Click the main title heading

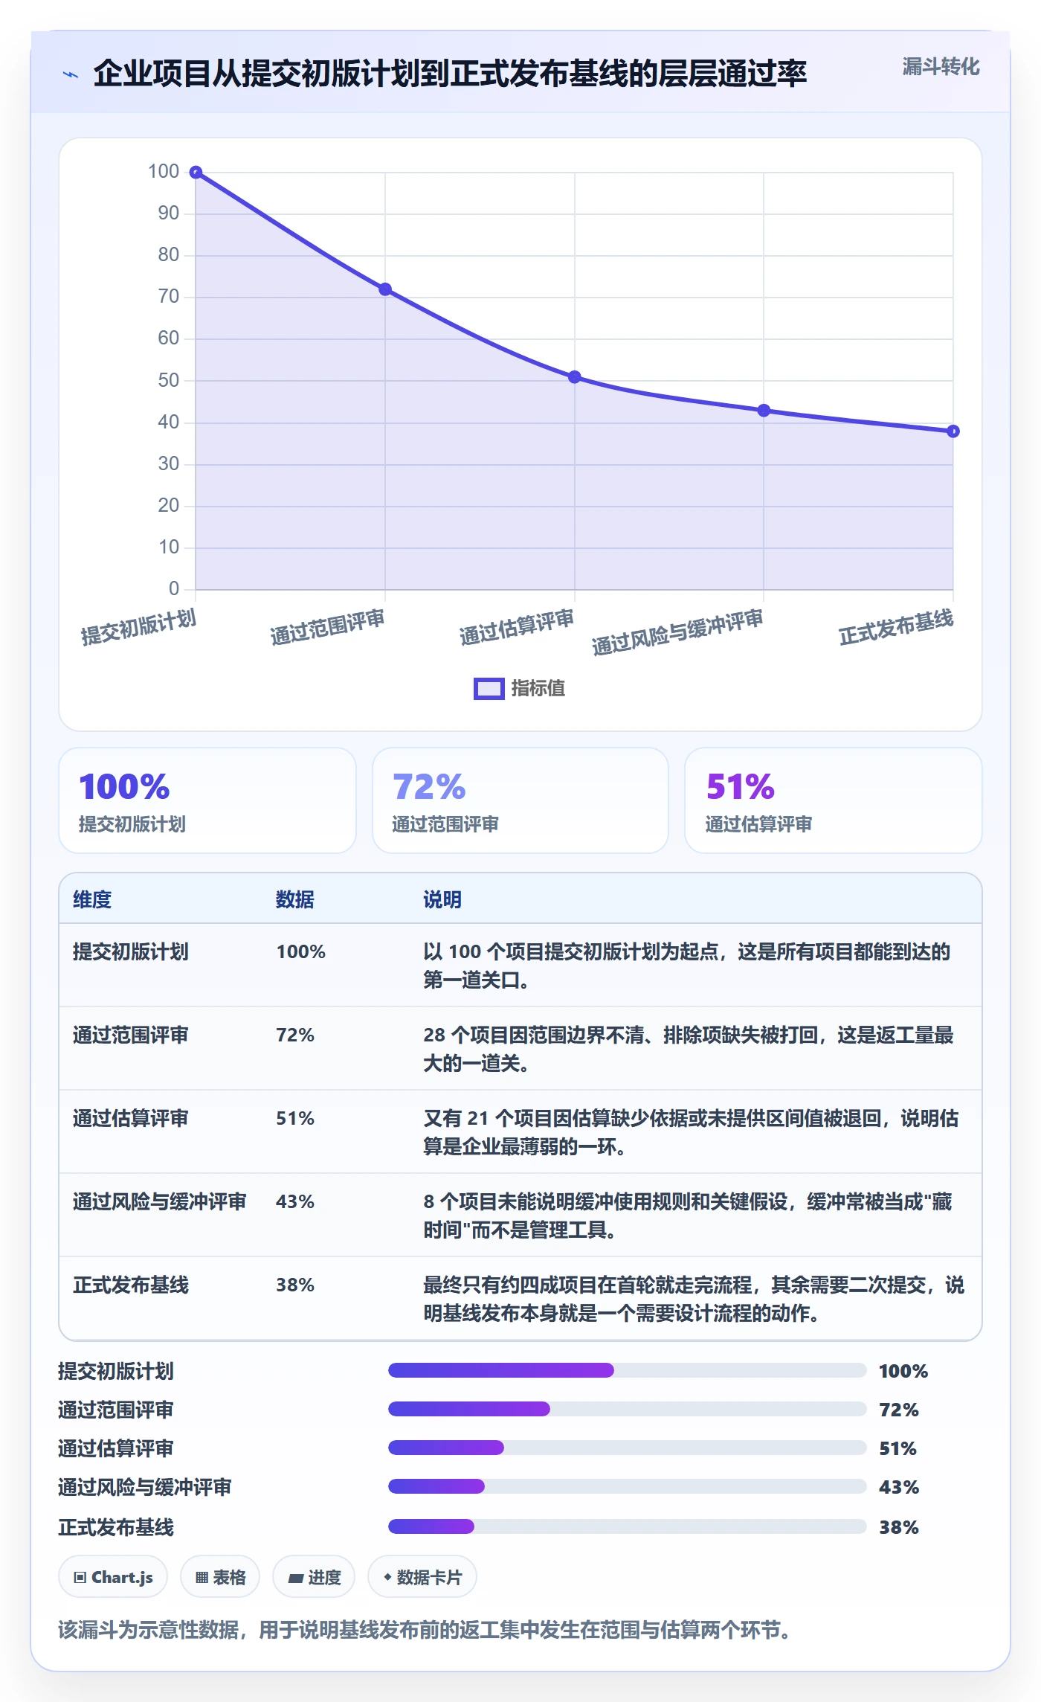(450, 73)
